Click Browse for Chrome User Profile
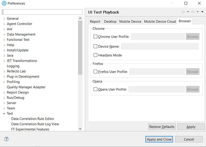 (x=193, y=36)
